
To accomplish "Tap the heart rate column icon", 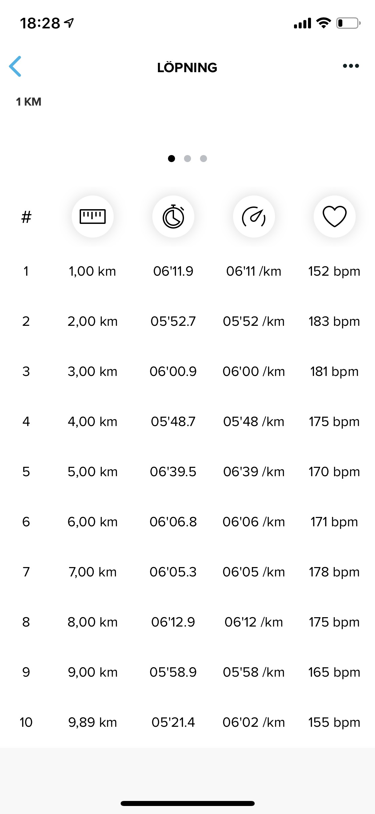I will coord(334,217).
